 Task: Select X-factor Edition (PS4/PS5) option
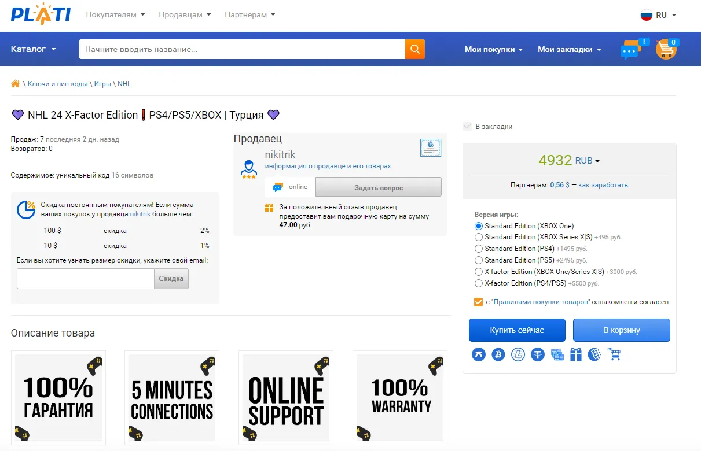tap(479, 283)
